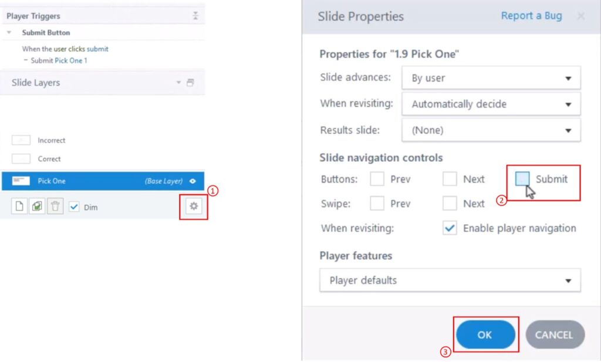Click the New Layer icon

20,207
